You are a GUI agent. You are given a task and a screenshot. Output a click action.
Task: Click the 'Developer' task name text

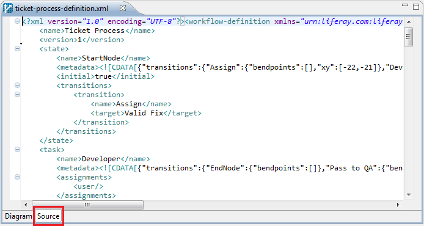(101, 159)
